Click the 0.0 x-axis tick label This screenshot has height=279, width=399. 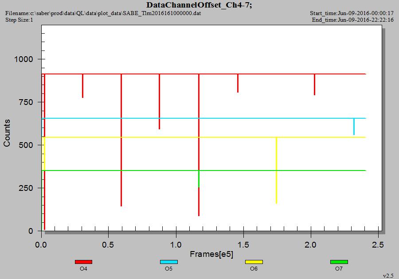point(41,245)
